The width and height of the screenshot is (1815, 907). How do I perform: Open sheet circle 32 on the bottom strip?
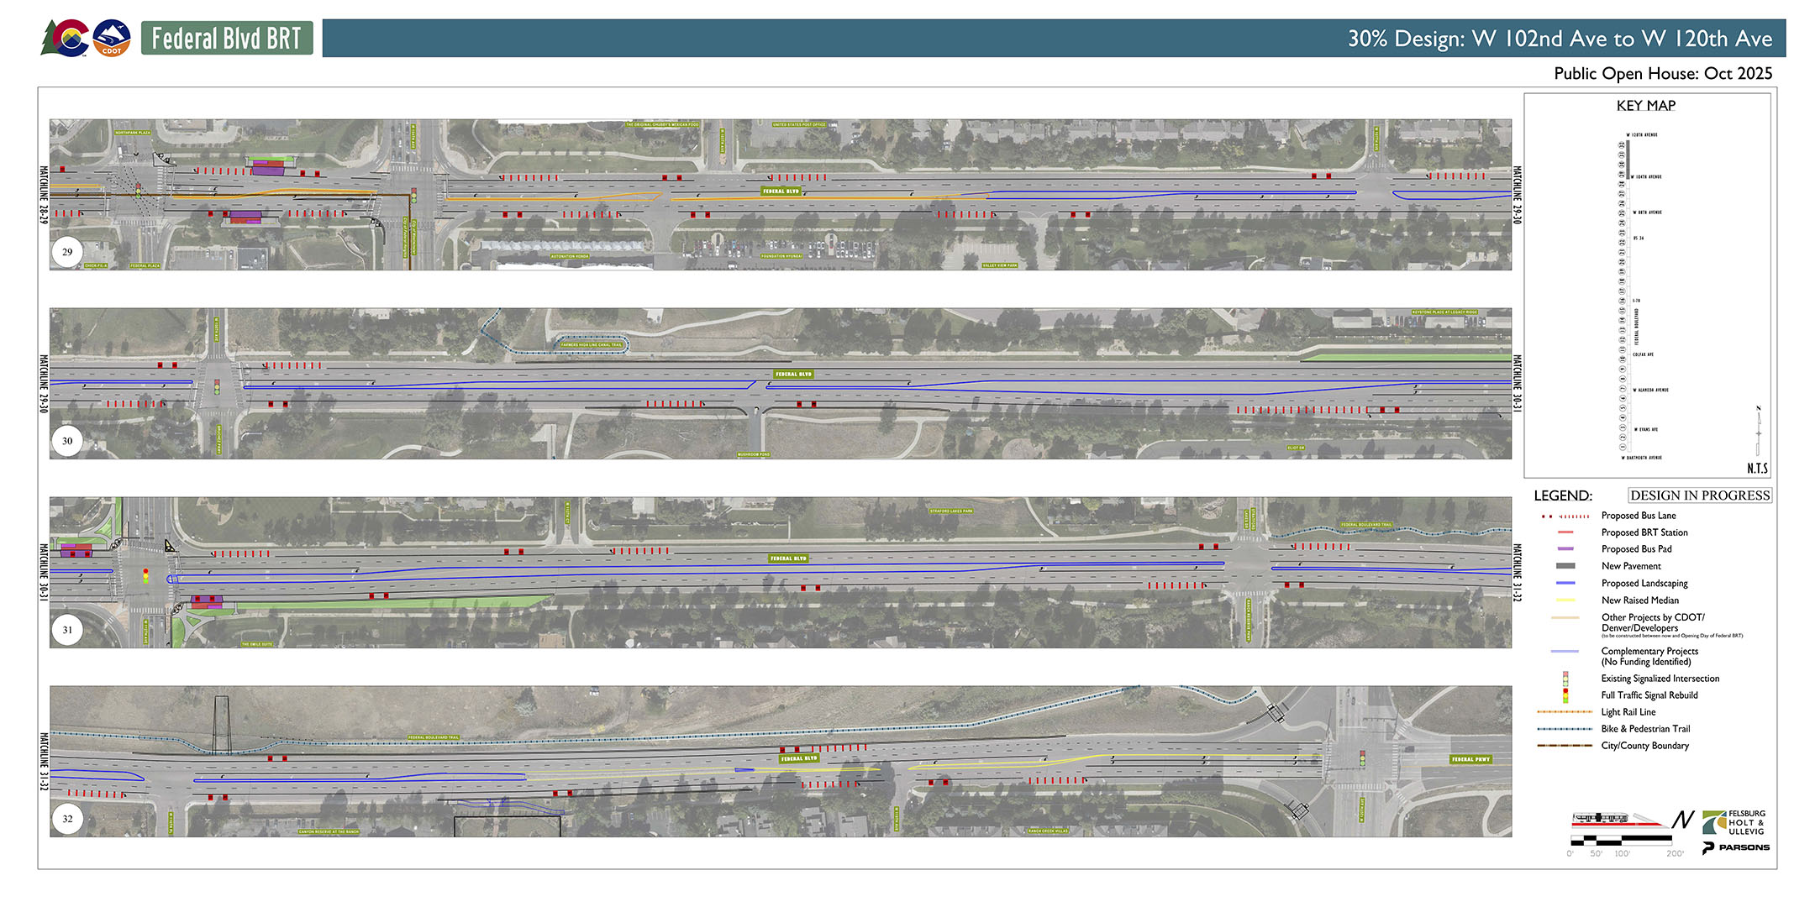click(67, 817)
